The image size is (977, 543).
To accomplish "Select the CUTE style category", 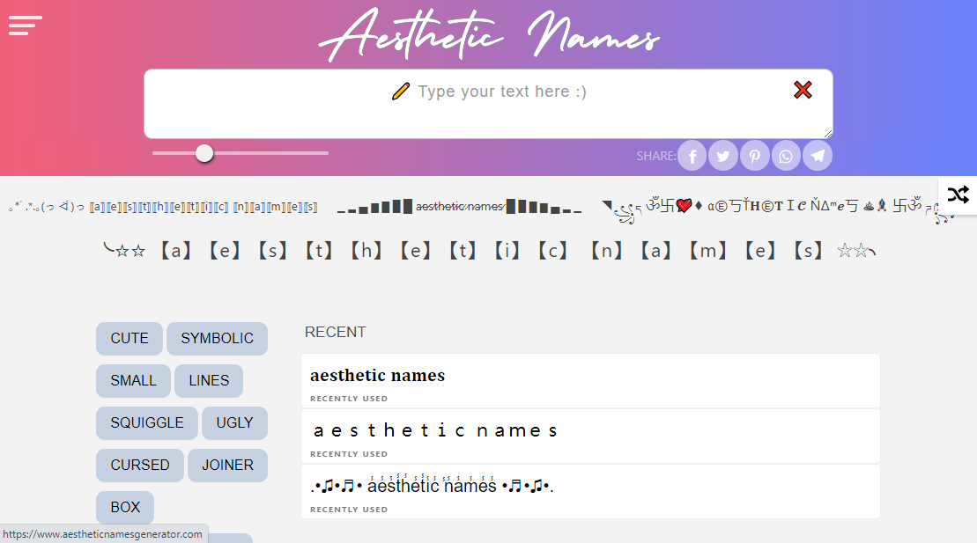I will click(129, 338).
